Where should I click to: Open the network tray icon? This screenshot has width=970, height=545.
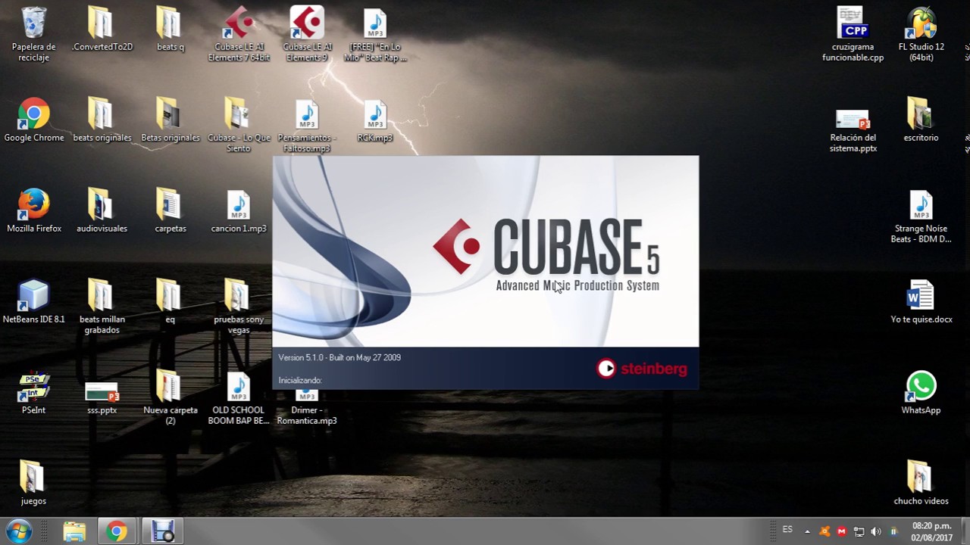(859, 531)
